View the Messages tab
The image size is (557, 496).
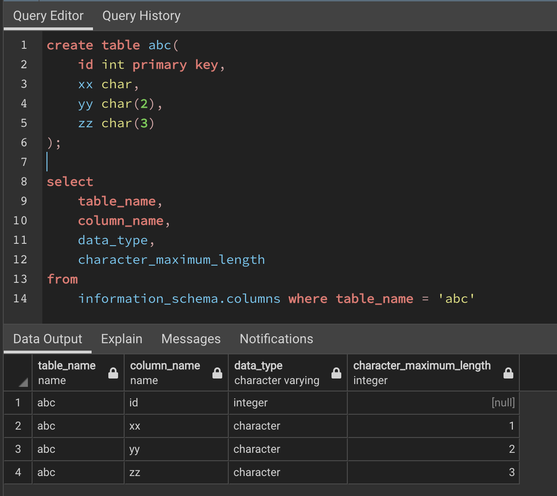coord(191,339)
